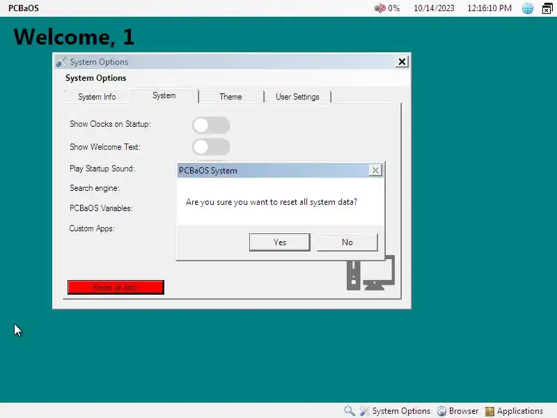Open System Options from bottom taskbar

(395, 411)
